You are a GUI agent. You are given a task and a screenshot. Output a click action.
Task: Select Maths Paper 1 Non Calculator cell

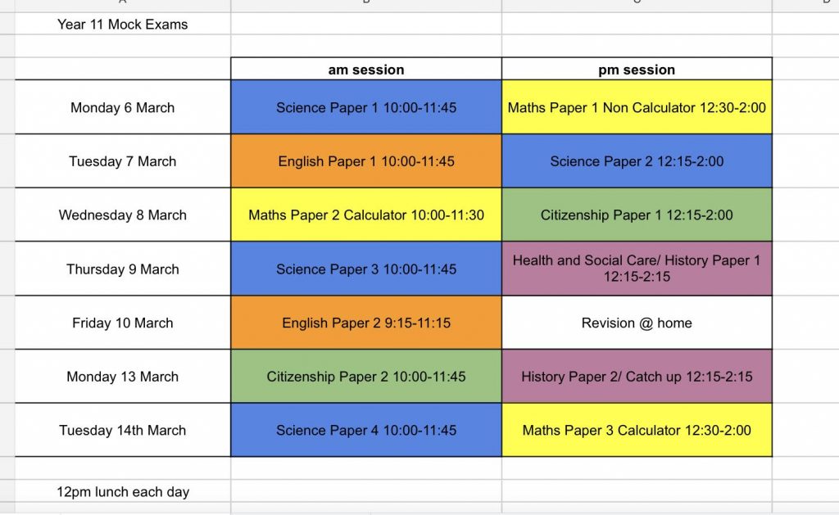point(637,107)
